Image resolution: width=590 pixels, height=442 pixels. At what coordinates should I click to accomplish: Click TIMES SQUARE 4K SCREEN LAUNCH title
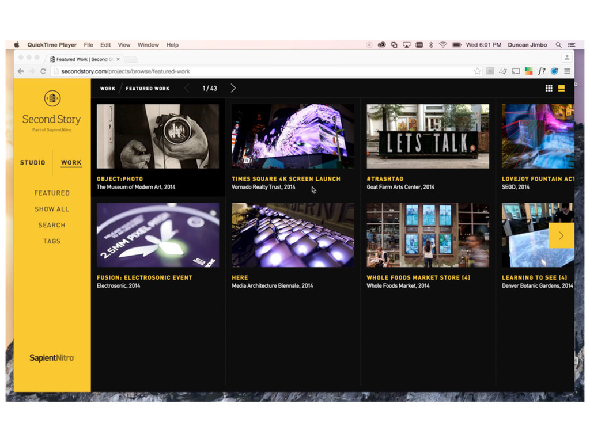[286, 179]
